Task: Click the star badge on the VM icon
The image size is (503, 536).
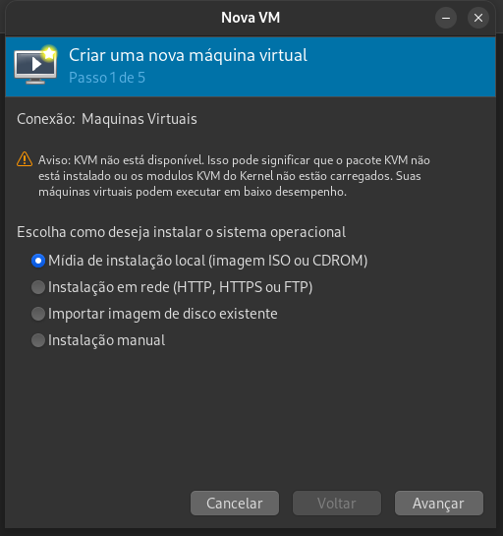Action: click(49, 53)
